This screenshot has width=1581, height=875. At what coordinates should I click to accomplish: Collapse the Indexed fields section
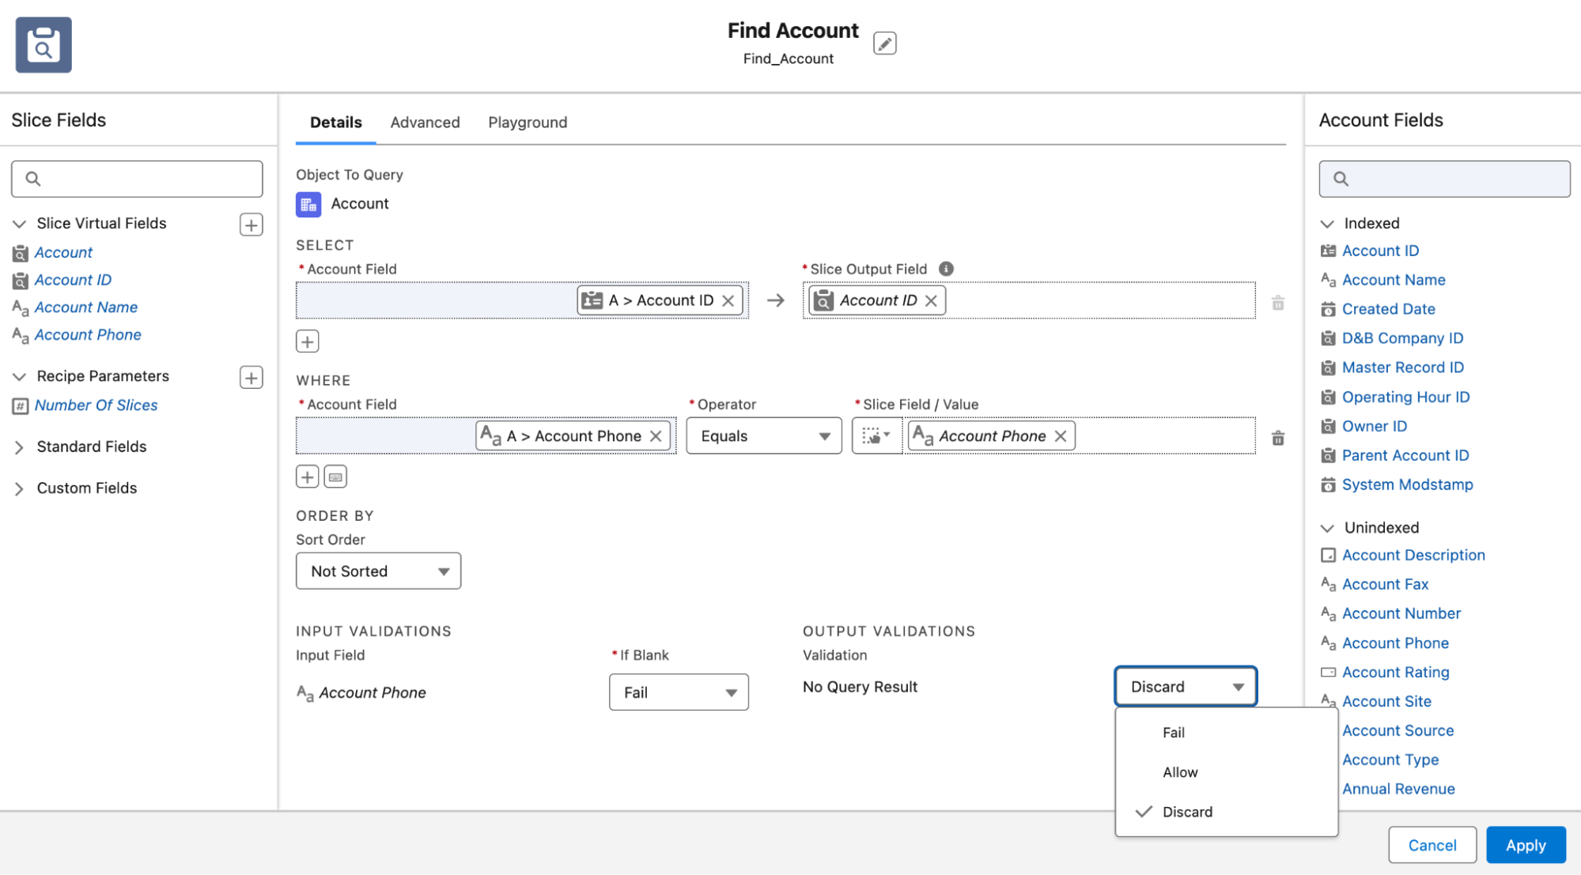coord(1327,224)
